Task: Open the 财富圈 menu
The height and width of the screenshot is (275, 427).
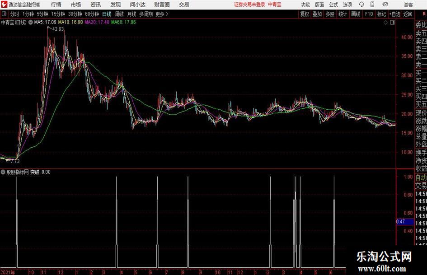Action: point(162,5)
